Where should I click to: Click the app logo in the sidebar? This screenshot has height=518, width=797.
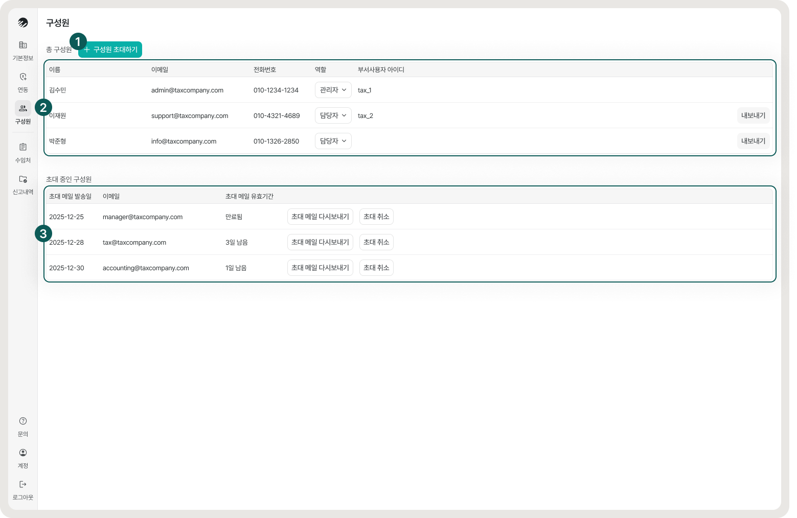(23, 22)
